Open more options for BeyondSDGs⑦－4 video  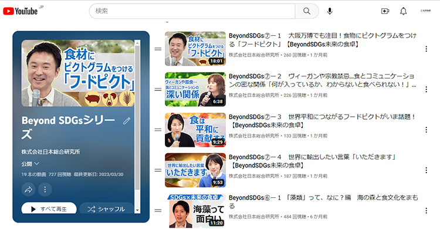[x=426, y=170]
